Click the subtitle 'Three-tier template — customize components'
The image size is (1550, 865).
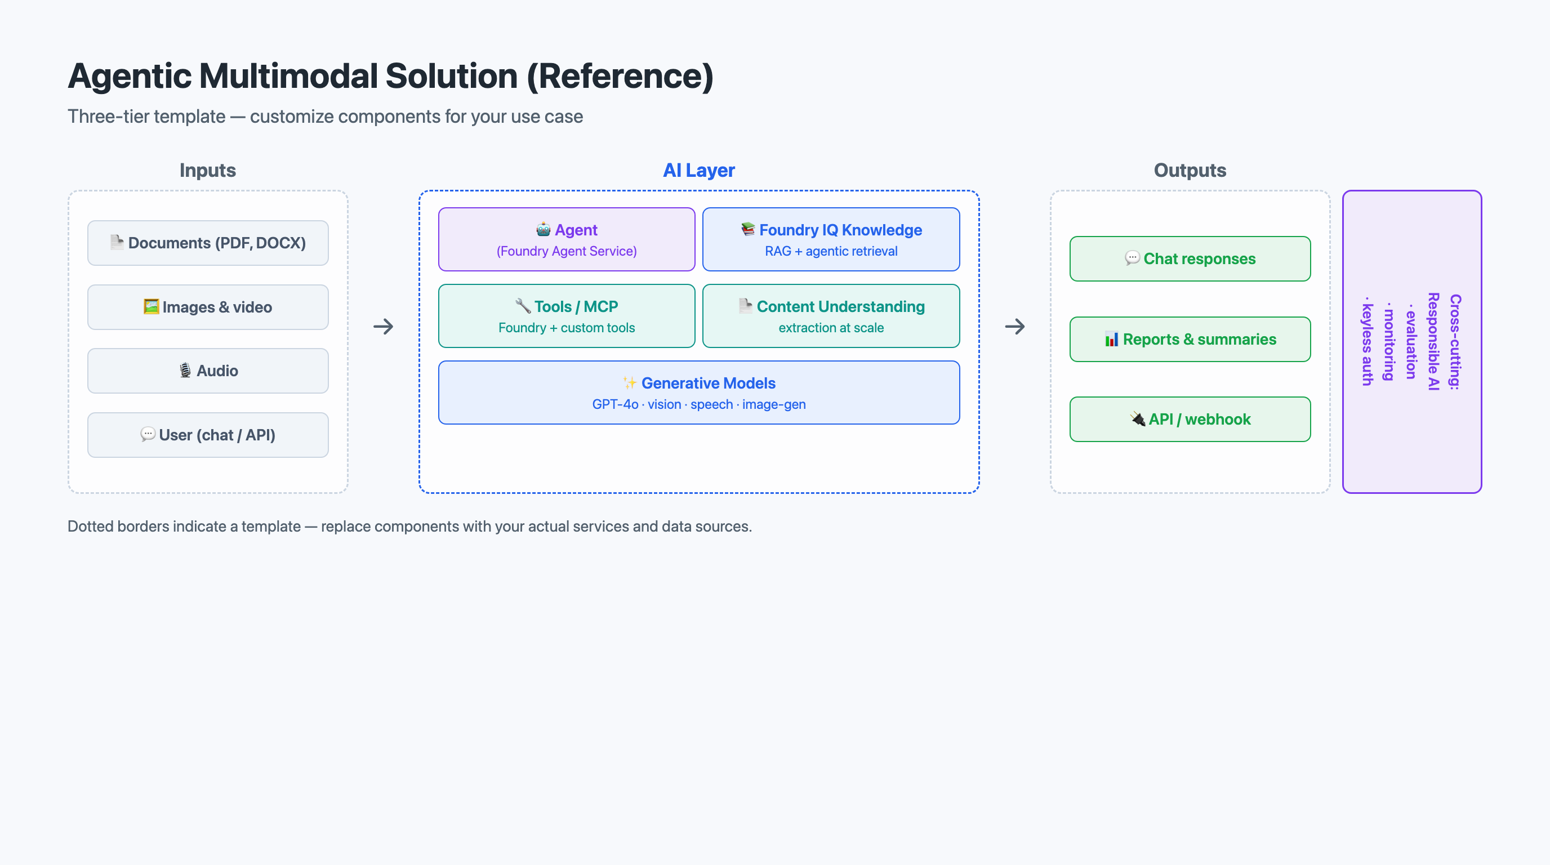(255, 116)
